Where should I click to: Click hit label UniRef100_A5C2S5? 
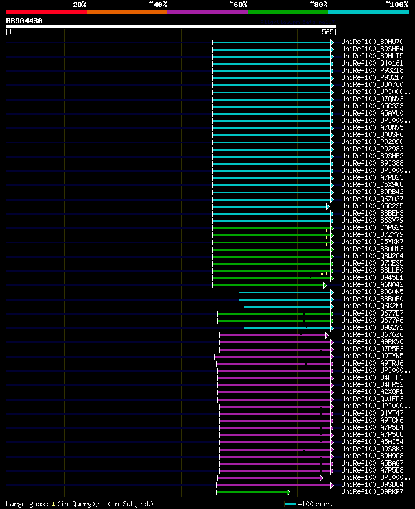(x=372, y=206)
